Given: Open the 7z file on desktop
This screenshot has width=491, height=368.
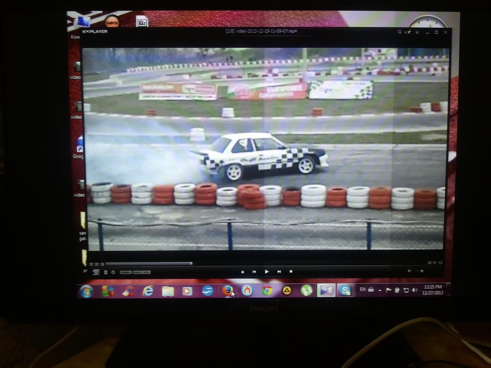Looking at the screenshot, I should 142,22.
